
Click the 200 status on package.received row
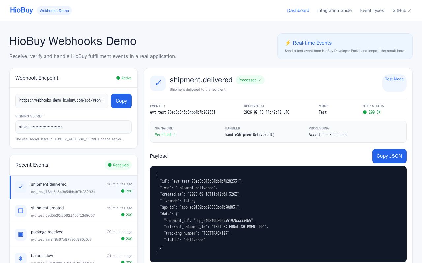click(x=127, y=239)
